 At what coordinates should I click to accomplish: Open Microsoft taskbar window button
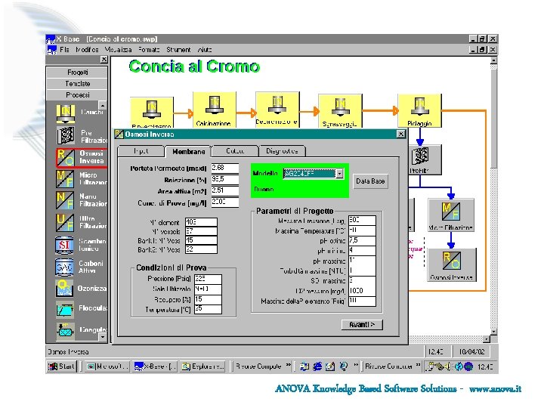coord(107,366)
